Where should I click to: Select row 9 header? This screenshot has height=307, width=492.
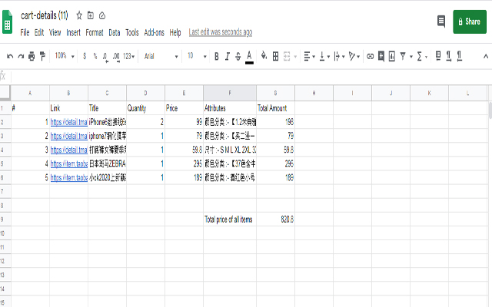tap(5, 219)
